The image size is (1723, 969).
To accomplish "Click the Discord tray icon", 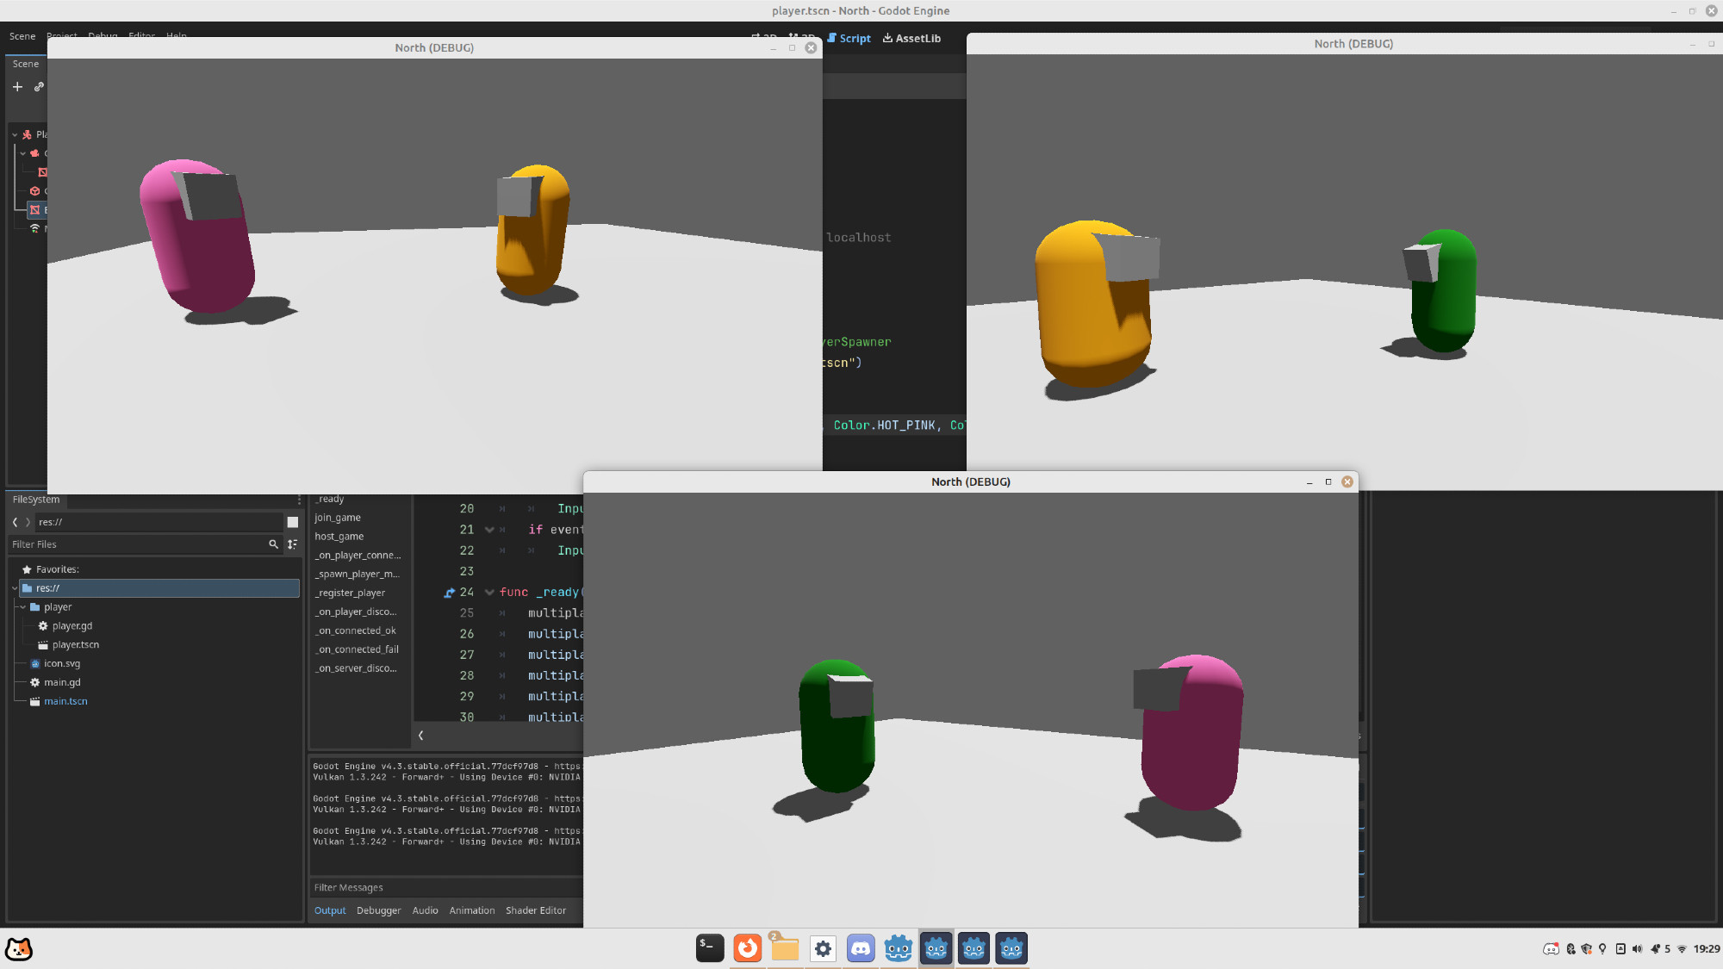I will pyautogui.click(x=1551, y=949).
